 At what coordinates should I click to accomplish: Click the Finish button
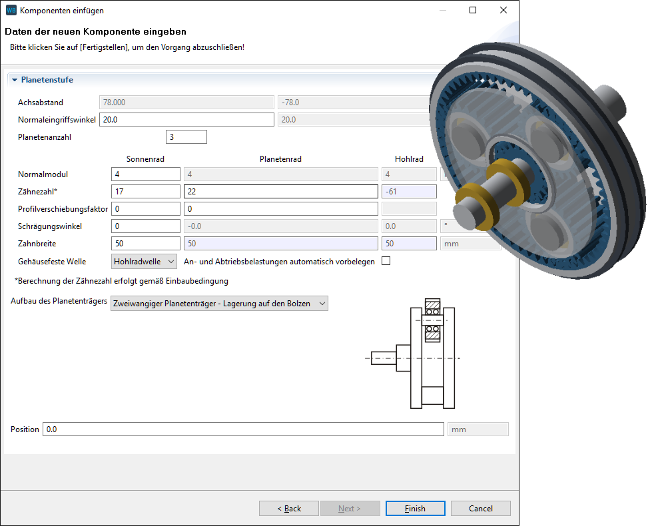(x=415, y=508)
